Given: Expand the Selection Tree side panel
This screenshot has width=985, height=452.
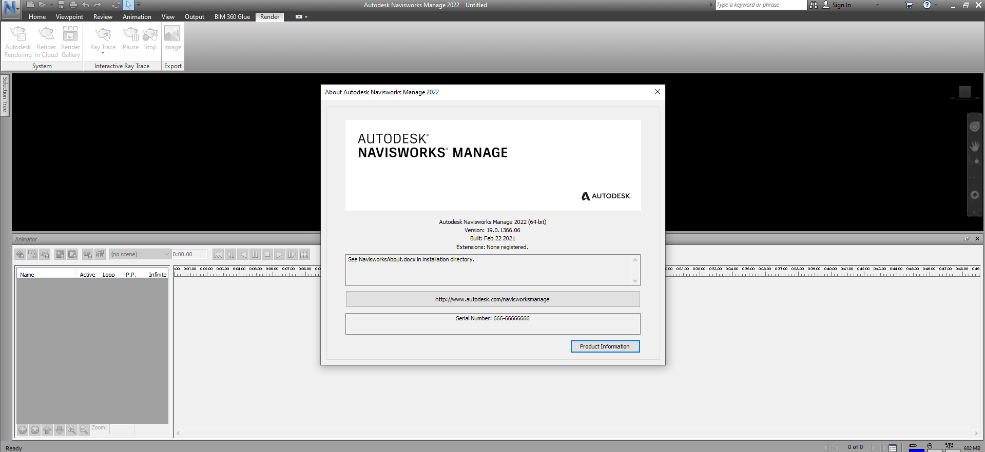Looking at the screenshot, I should click(x=5, y=95).
